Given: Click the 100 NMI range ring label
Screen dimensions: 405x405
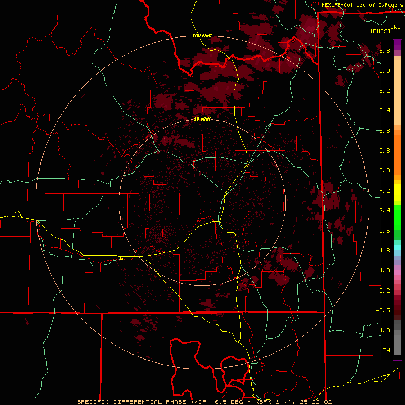Looking at the screenshot, I should 202,36.
